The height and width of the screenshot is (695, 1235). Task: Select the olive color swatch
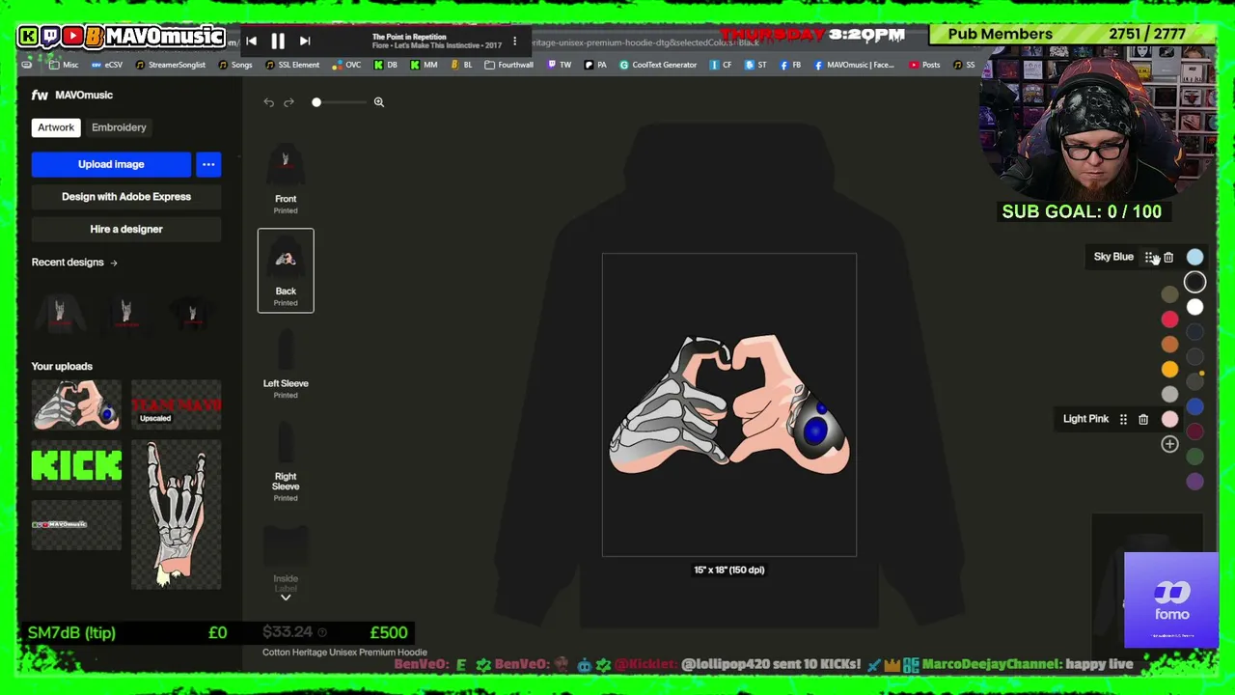[x=1169, y=293]
